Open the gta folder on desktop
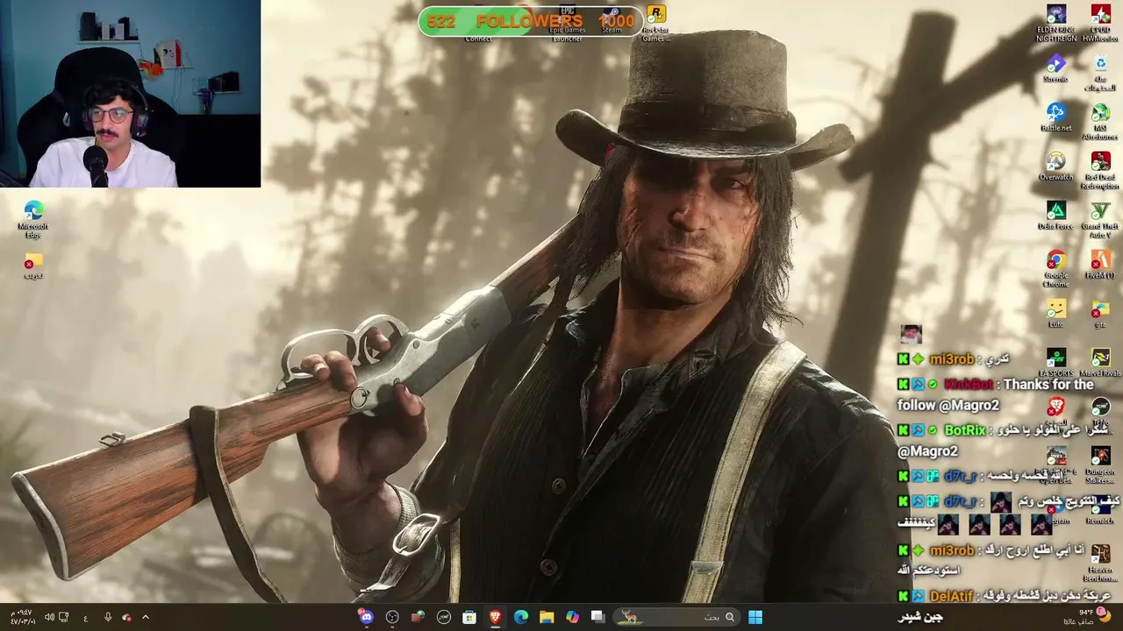This screenshot has height=631, width=1123. [x=1100, y=314]
